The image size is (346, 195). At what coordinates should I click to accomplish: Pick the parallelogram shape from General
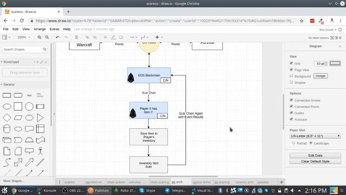click(x=18, y=118)
